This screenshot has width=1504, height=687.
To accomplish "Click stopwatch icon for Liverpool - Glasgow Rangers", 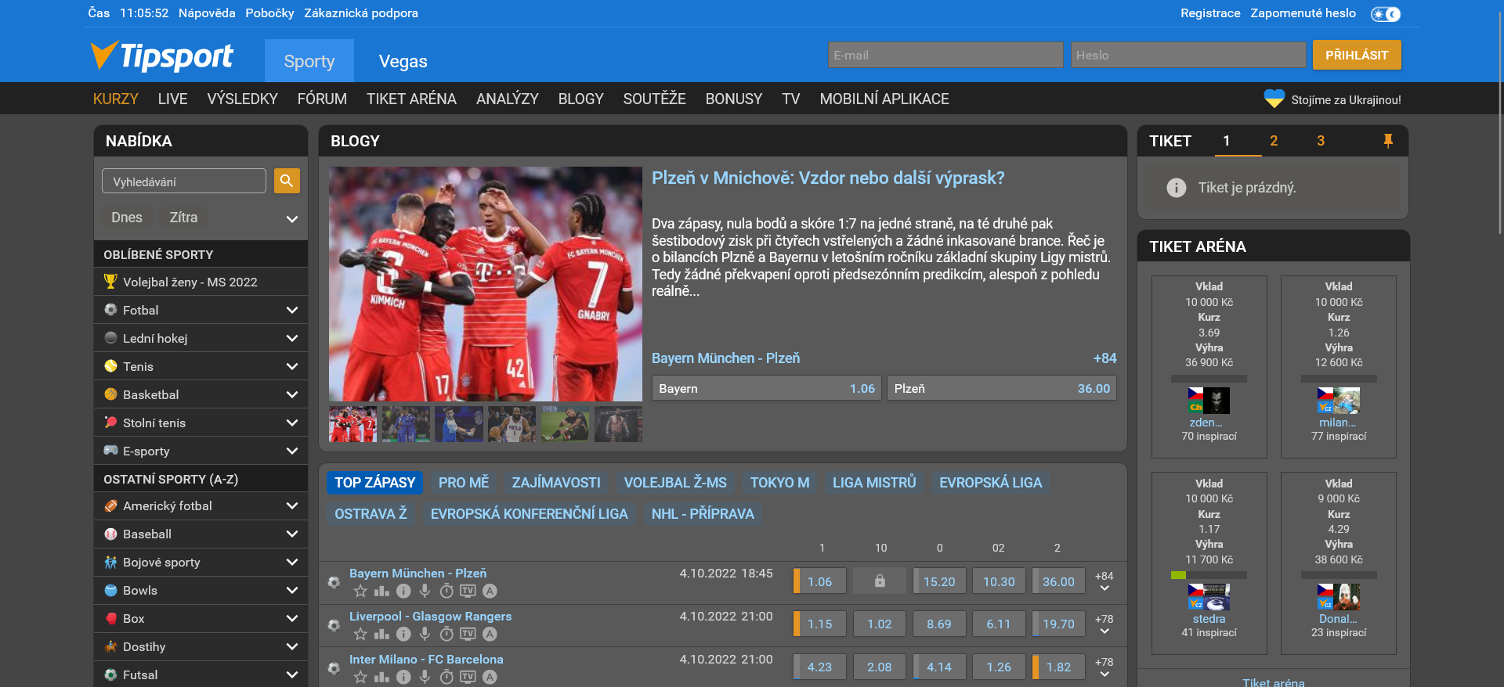I will point(446,634).
